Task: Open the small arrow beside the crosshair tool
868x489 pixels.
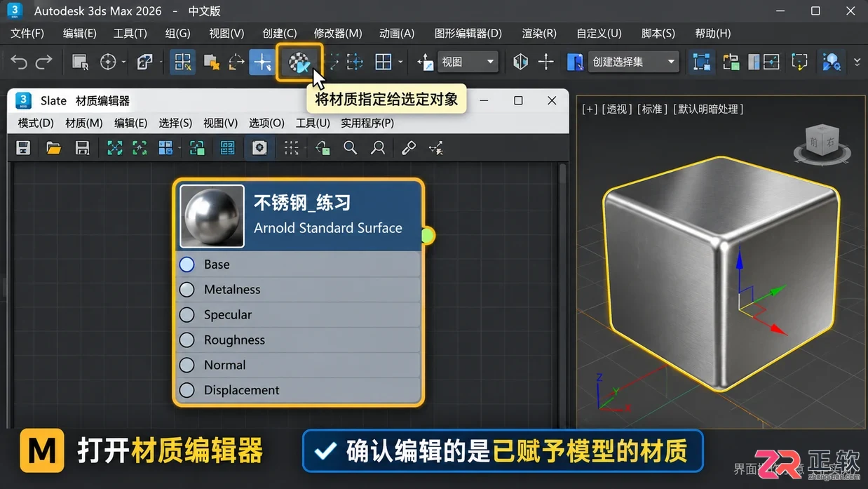Action: coord(123,62)
